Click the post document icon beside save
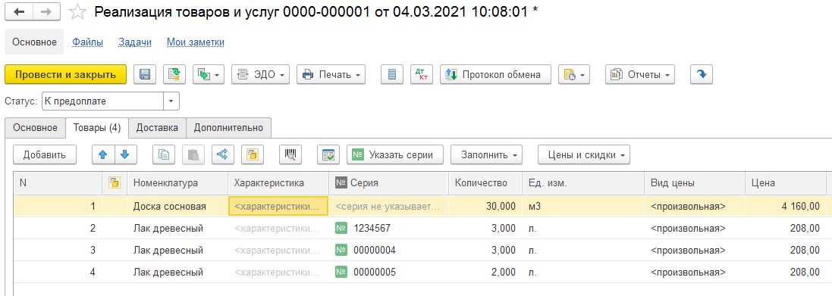 (x=174, y=75)
